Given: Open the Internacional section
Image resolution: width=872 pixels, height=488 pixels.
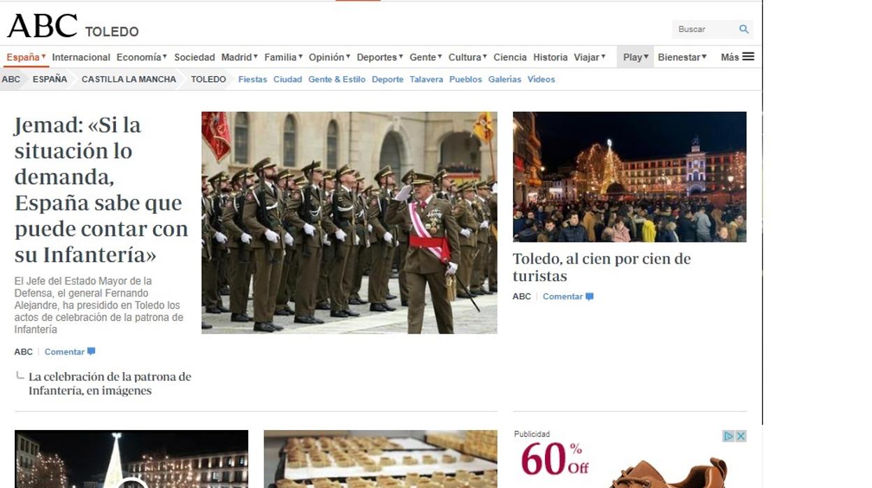Looking at the screenshot, I should pyautogui.click(x=81, y=57).
